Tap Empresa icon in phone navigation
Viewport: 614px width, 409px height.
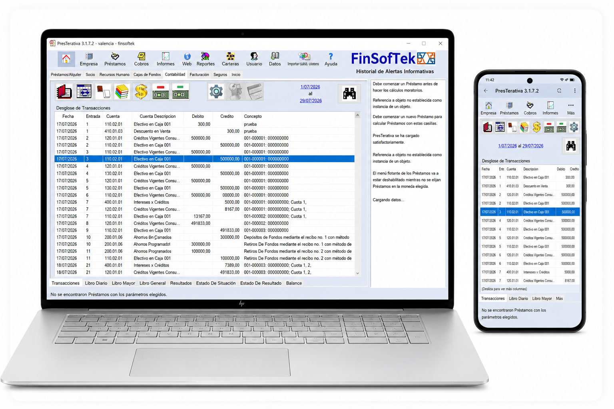[x=488, y=108]
